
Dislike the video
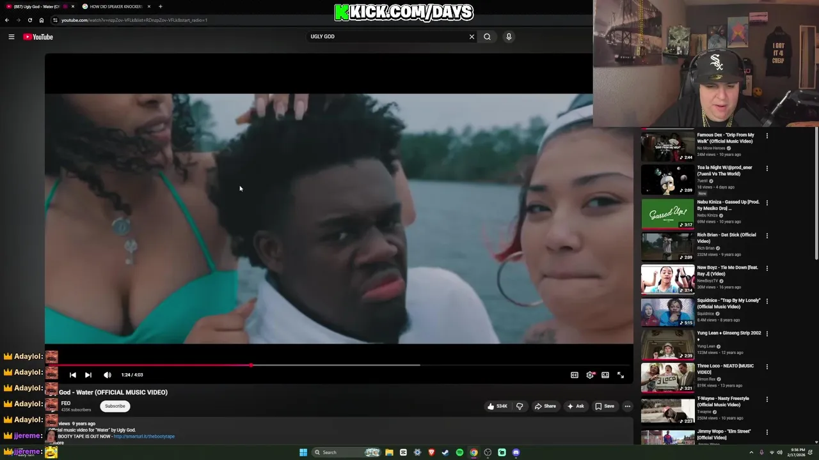[520, 406]
